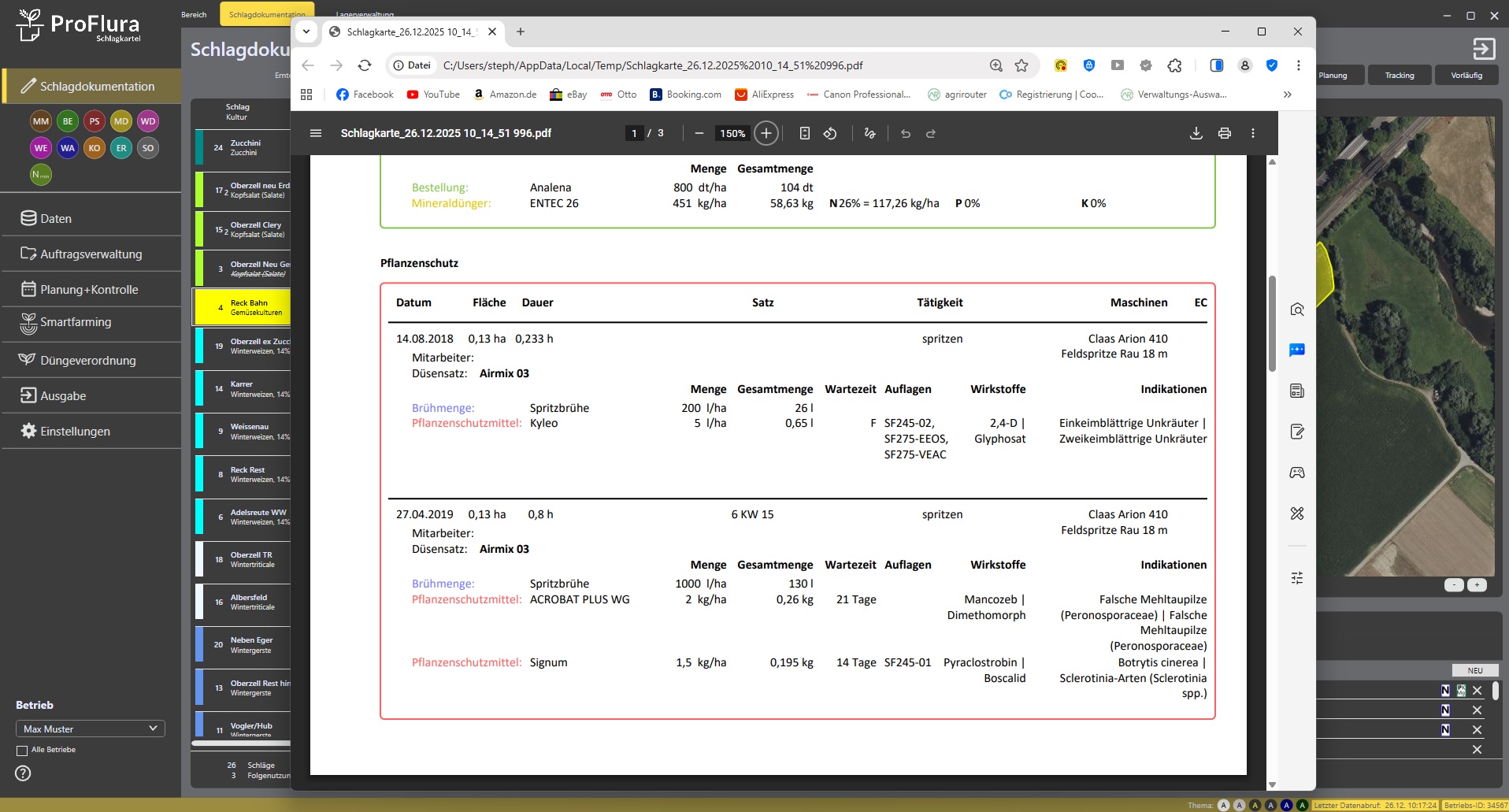Viewport: 1509px width, 812px height.
Task: Download the Schlagkarte PDF
Action: (1196, 133)
